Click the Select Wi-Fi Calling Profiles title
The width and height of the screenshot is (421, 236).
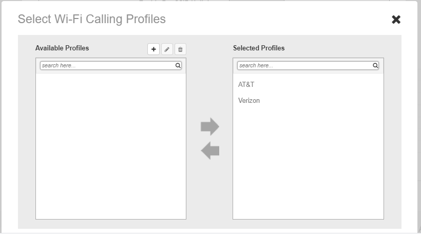92,20
